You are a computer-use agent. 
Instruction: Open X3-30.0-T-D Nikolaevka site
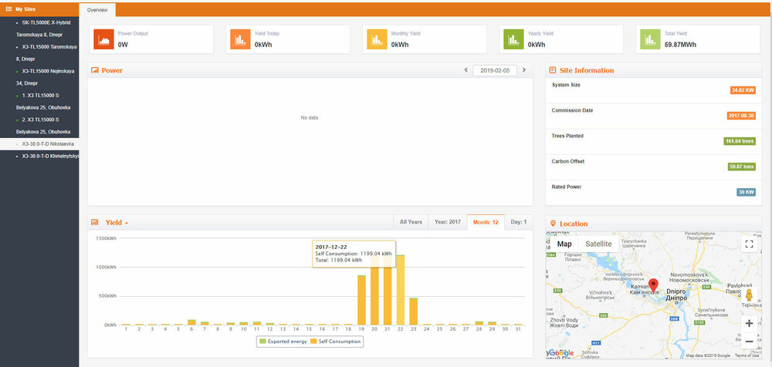tap(48, 144)
